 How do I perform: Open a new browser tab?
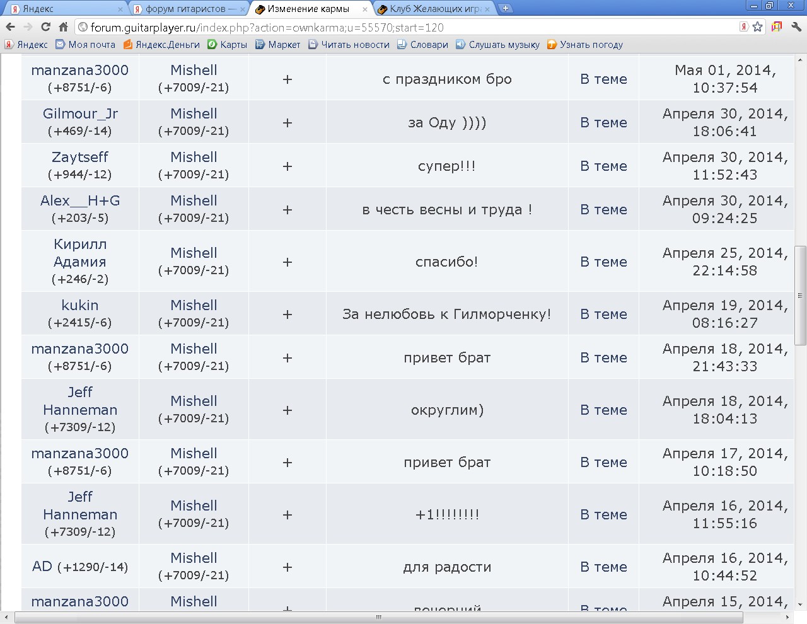[506, 8]
